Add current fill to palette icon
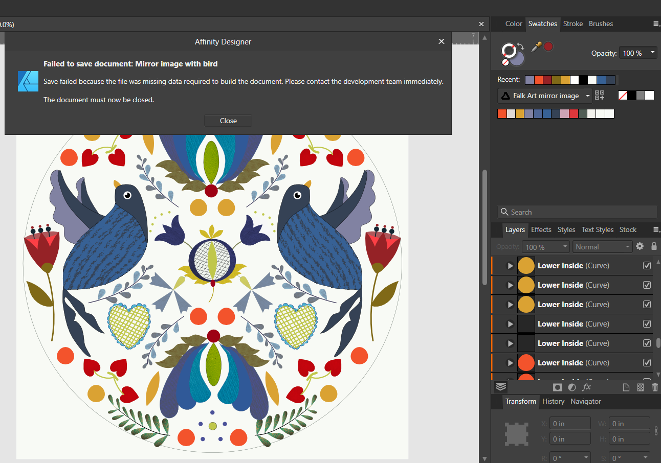 pos(600,95)
